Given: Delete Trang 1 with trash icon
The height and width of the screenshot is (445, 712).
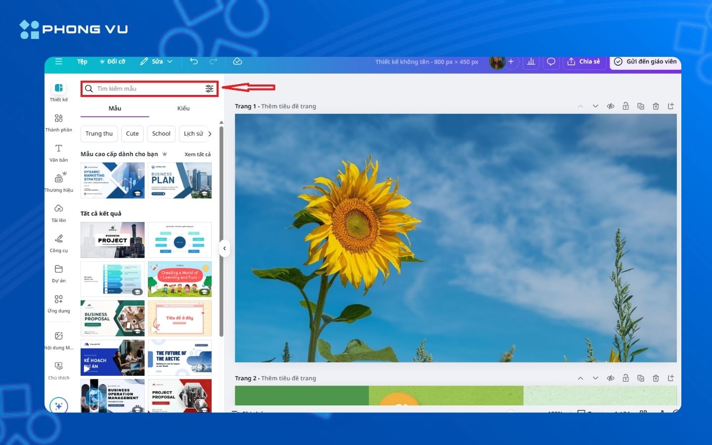Looking at the screenshot, I should [656, 106].
